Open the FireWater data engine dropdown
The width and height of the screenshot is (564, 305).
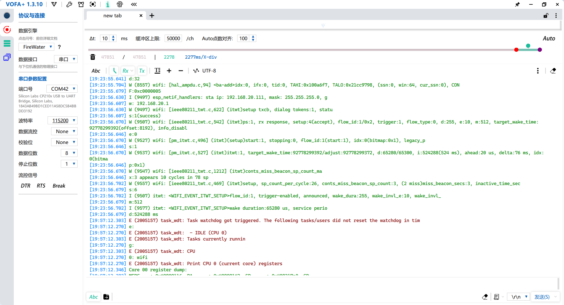36,47
